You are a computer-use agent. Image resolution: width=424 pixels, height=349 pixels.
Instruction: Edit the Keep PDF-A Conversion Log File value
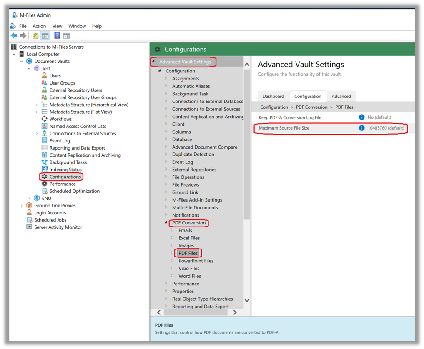[x=390, y=117]
